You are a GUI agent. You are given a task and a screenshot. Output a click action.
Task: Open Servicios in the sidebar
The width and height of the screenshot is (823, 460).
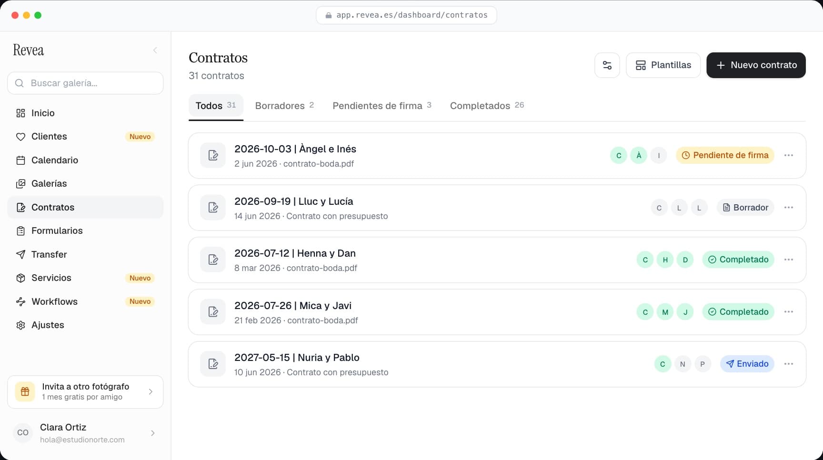[x=85, y=278]
